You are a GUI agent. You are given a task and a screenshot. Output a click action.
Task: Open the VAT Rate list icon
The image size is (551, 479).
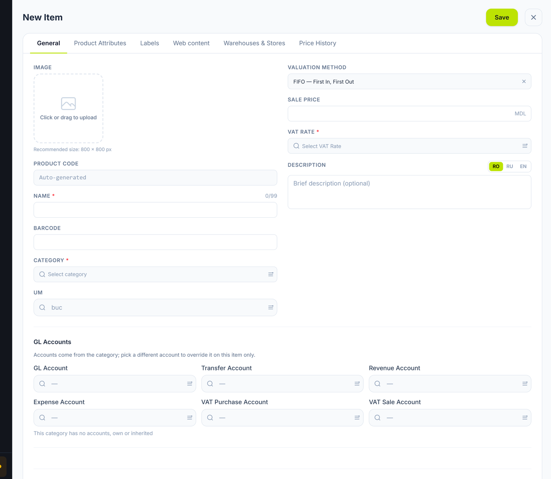[x=525, y=146]
